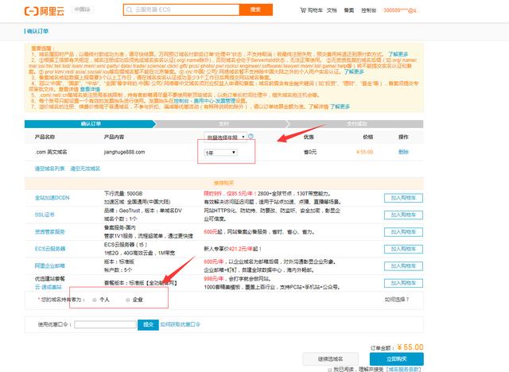This screenshot has height=372, width=509.
Task: Open the 阿里企业邮箱 product link
Action: (49, 265)
